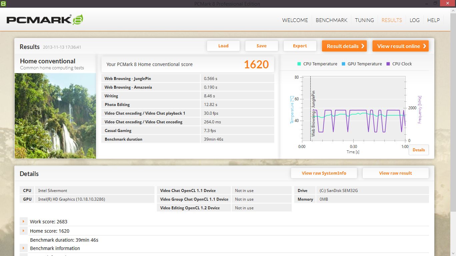Screen dimensions: 456x256
Task: Go to the TUNING tab
Action: point(364,20)
